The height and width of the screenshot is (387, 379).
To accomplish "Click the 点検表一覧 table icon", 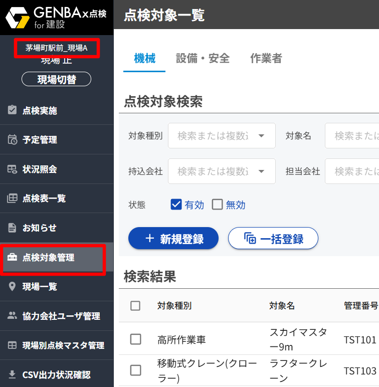I will [x=13, y=199].
